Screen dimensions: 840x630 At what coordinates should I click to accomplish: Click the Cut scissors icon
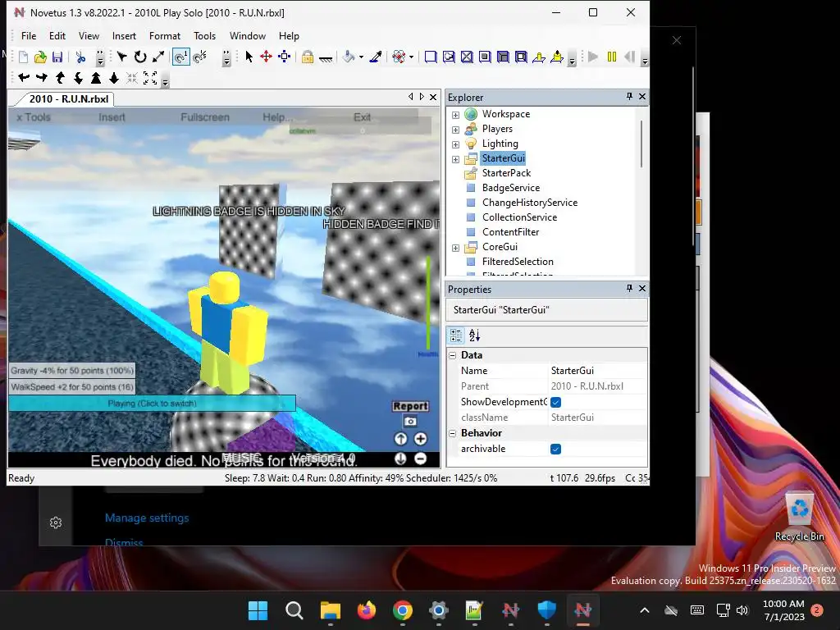click(81, 57)
